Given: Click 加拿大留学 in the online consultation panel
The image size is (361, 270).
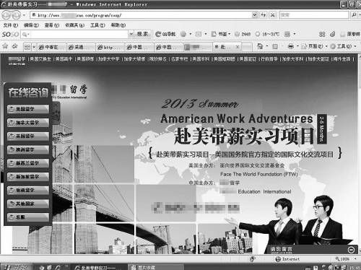Looking at the screenshot, I should tap(28, 123).
